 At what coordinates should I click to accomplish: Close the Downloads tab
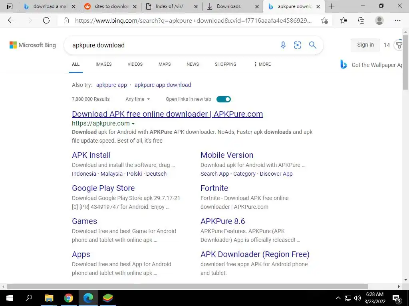pyautogui.click(x=257, y=6)
